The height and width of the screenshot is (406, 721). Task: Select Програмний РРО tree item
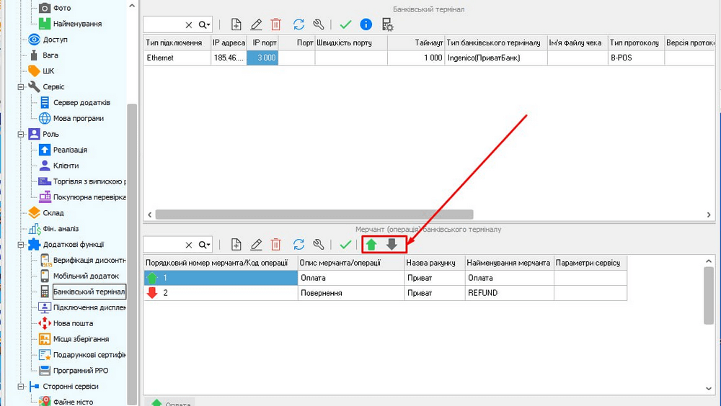pyautogui.click(x=80, y=371)
